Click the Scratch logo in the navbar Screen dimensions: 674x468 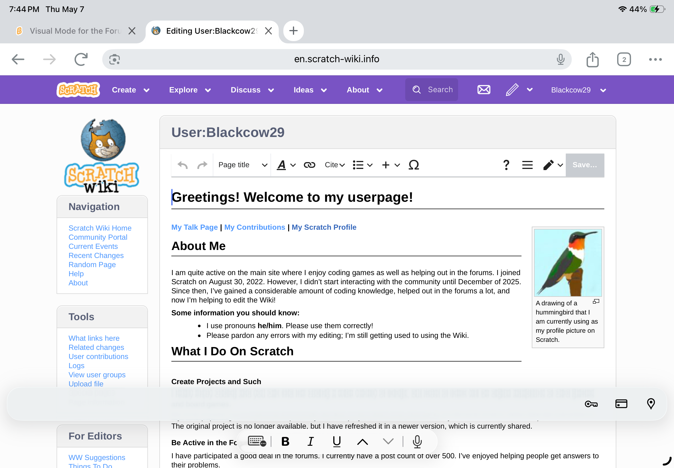(x=78, y=90)
